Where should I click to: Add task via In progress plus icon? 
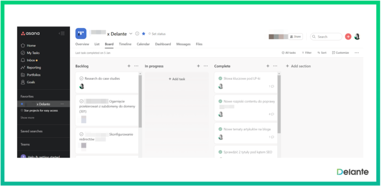198,66
